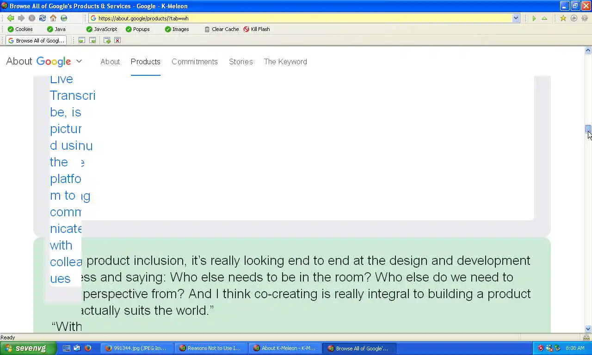Image resolution: width=592 pixels, height=355 pixels.
Task: Toggle the Java privacy setting
Action: click(56, 29)
